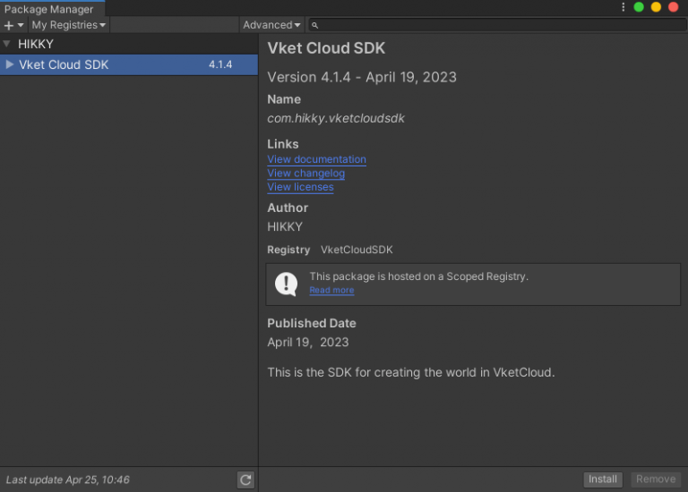The height and width of the screenshot is (492, 688).
Task: Open the Advanced dropdown menu
Action: [x=271, y=25]
